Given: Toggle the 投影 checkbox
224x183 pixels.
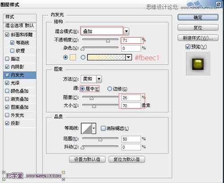Looking at the screenshot, I should coord(7,123).
